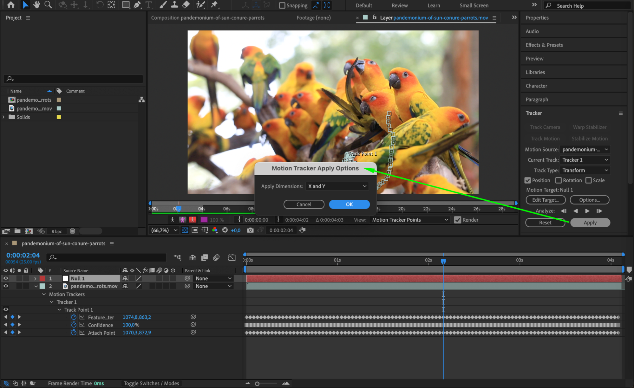Enable the Scale checkbox in Tracker
Viewport: 634px width, 388px height.
pyautogui.click(x=588, y=180)
